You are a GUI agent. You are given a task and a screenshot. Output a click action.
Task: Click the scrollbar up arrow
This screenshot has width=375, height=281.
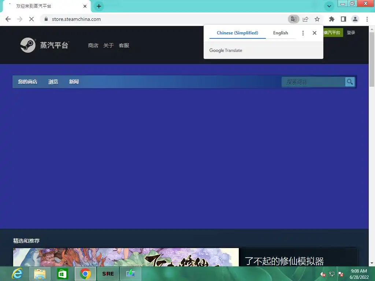[372, 29]
